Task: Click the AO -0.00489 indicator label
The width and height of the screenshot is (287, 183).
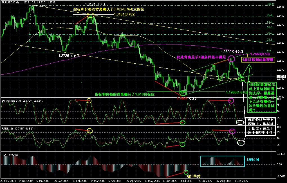Action: [x=10, y=155]
